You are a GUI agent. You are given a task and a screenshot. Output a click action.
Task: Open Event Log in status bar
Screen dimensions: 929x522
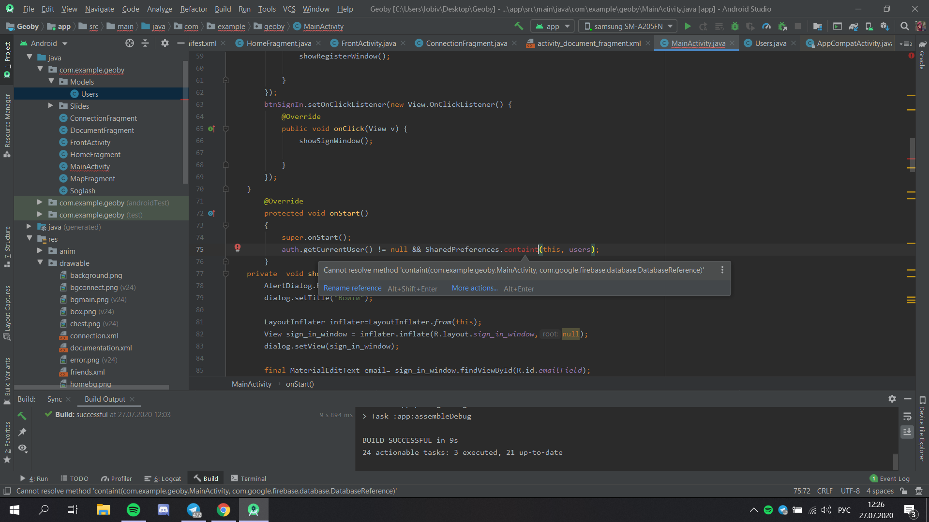[890, 478]
